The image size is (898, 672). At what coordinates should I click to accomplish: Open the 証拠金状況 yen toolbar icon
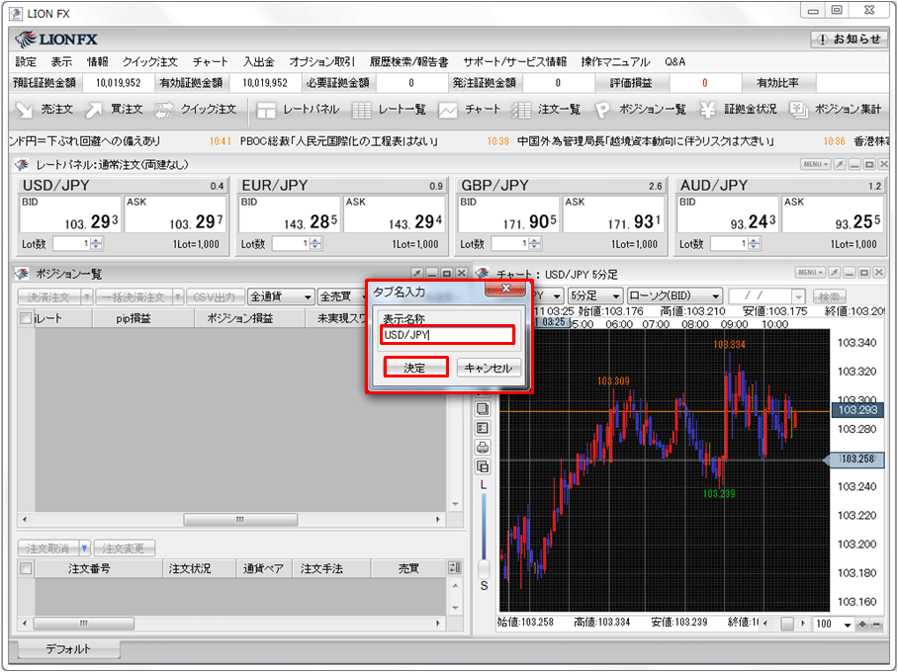(x=708, y=110)
